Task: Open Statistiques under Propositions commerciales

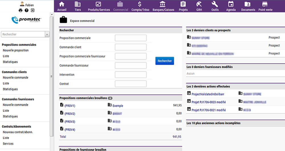Action: tap(10, 62)
